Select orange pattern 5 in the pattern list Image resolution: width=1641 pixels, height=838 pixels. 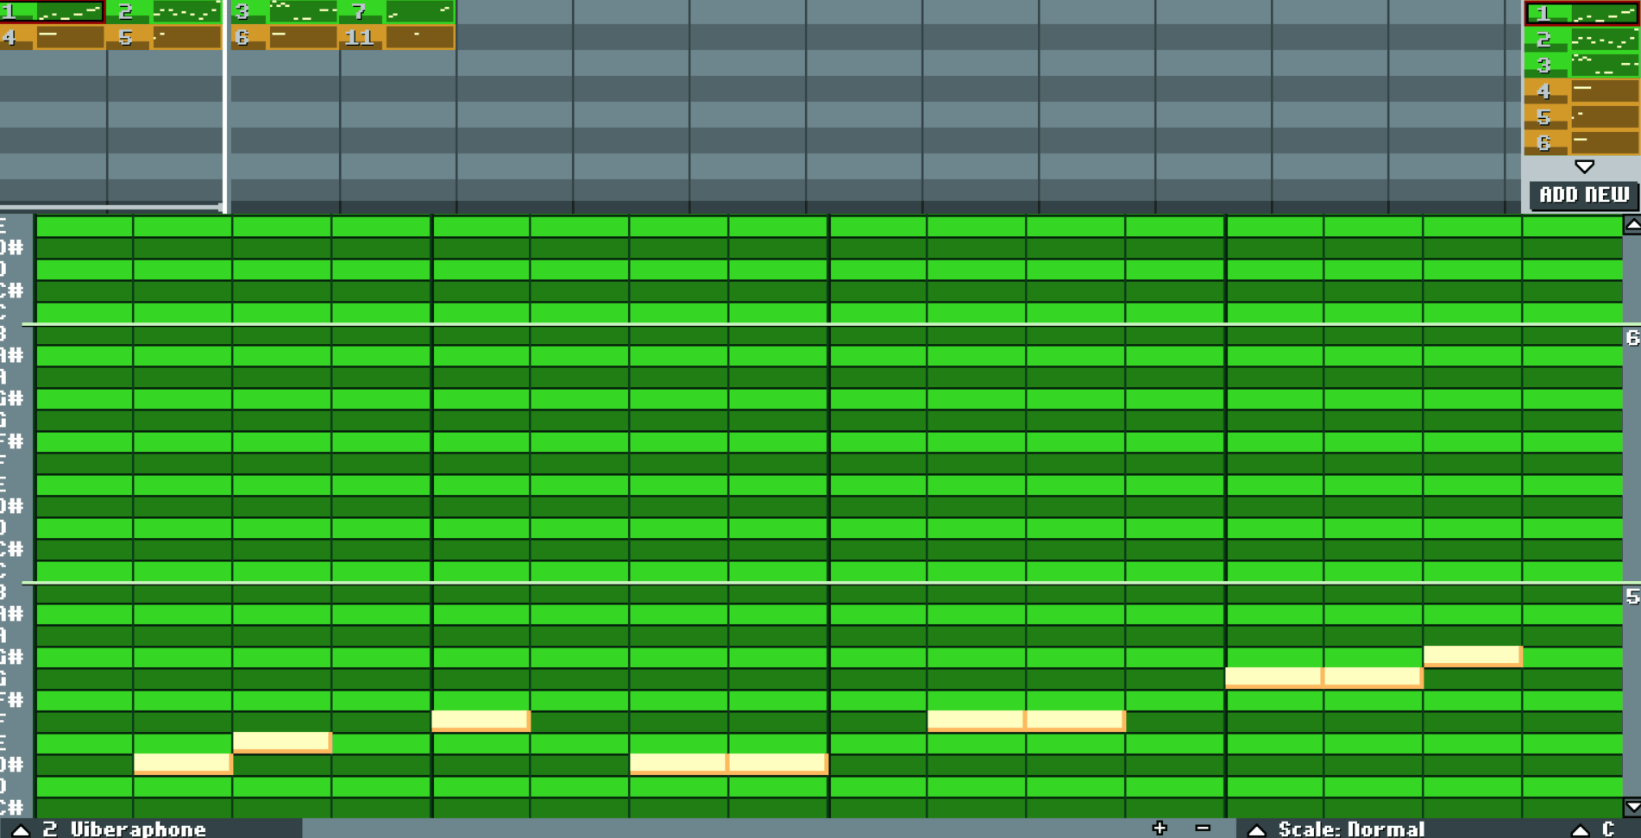(x=1582, y=116)
